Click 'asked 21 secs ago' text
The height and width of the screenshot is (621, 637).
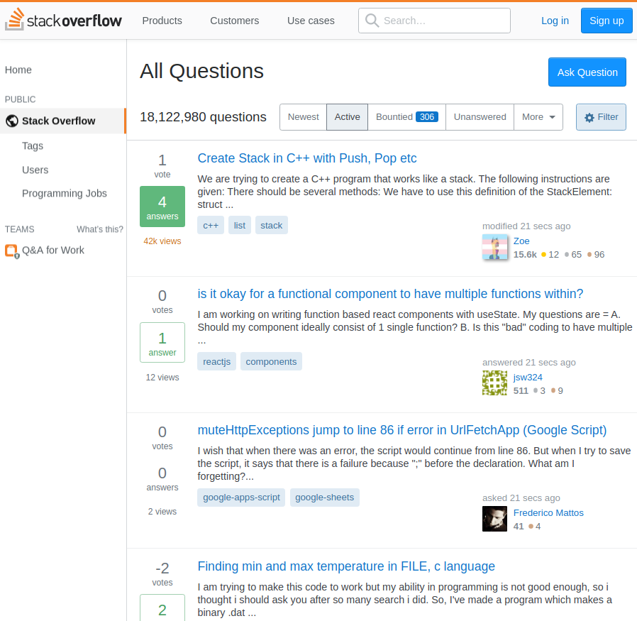(521, 498)
